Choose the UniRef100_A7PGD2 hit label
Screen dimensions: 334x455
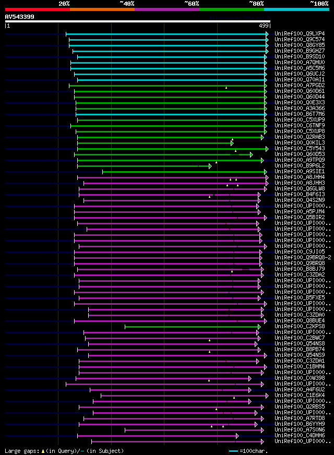[300, 86]
